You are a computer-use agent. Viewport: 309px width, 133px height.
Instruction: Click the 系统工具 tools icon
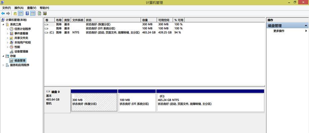coord(7,24)
